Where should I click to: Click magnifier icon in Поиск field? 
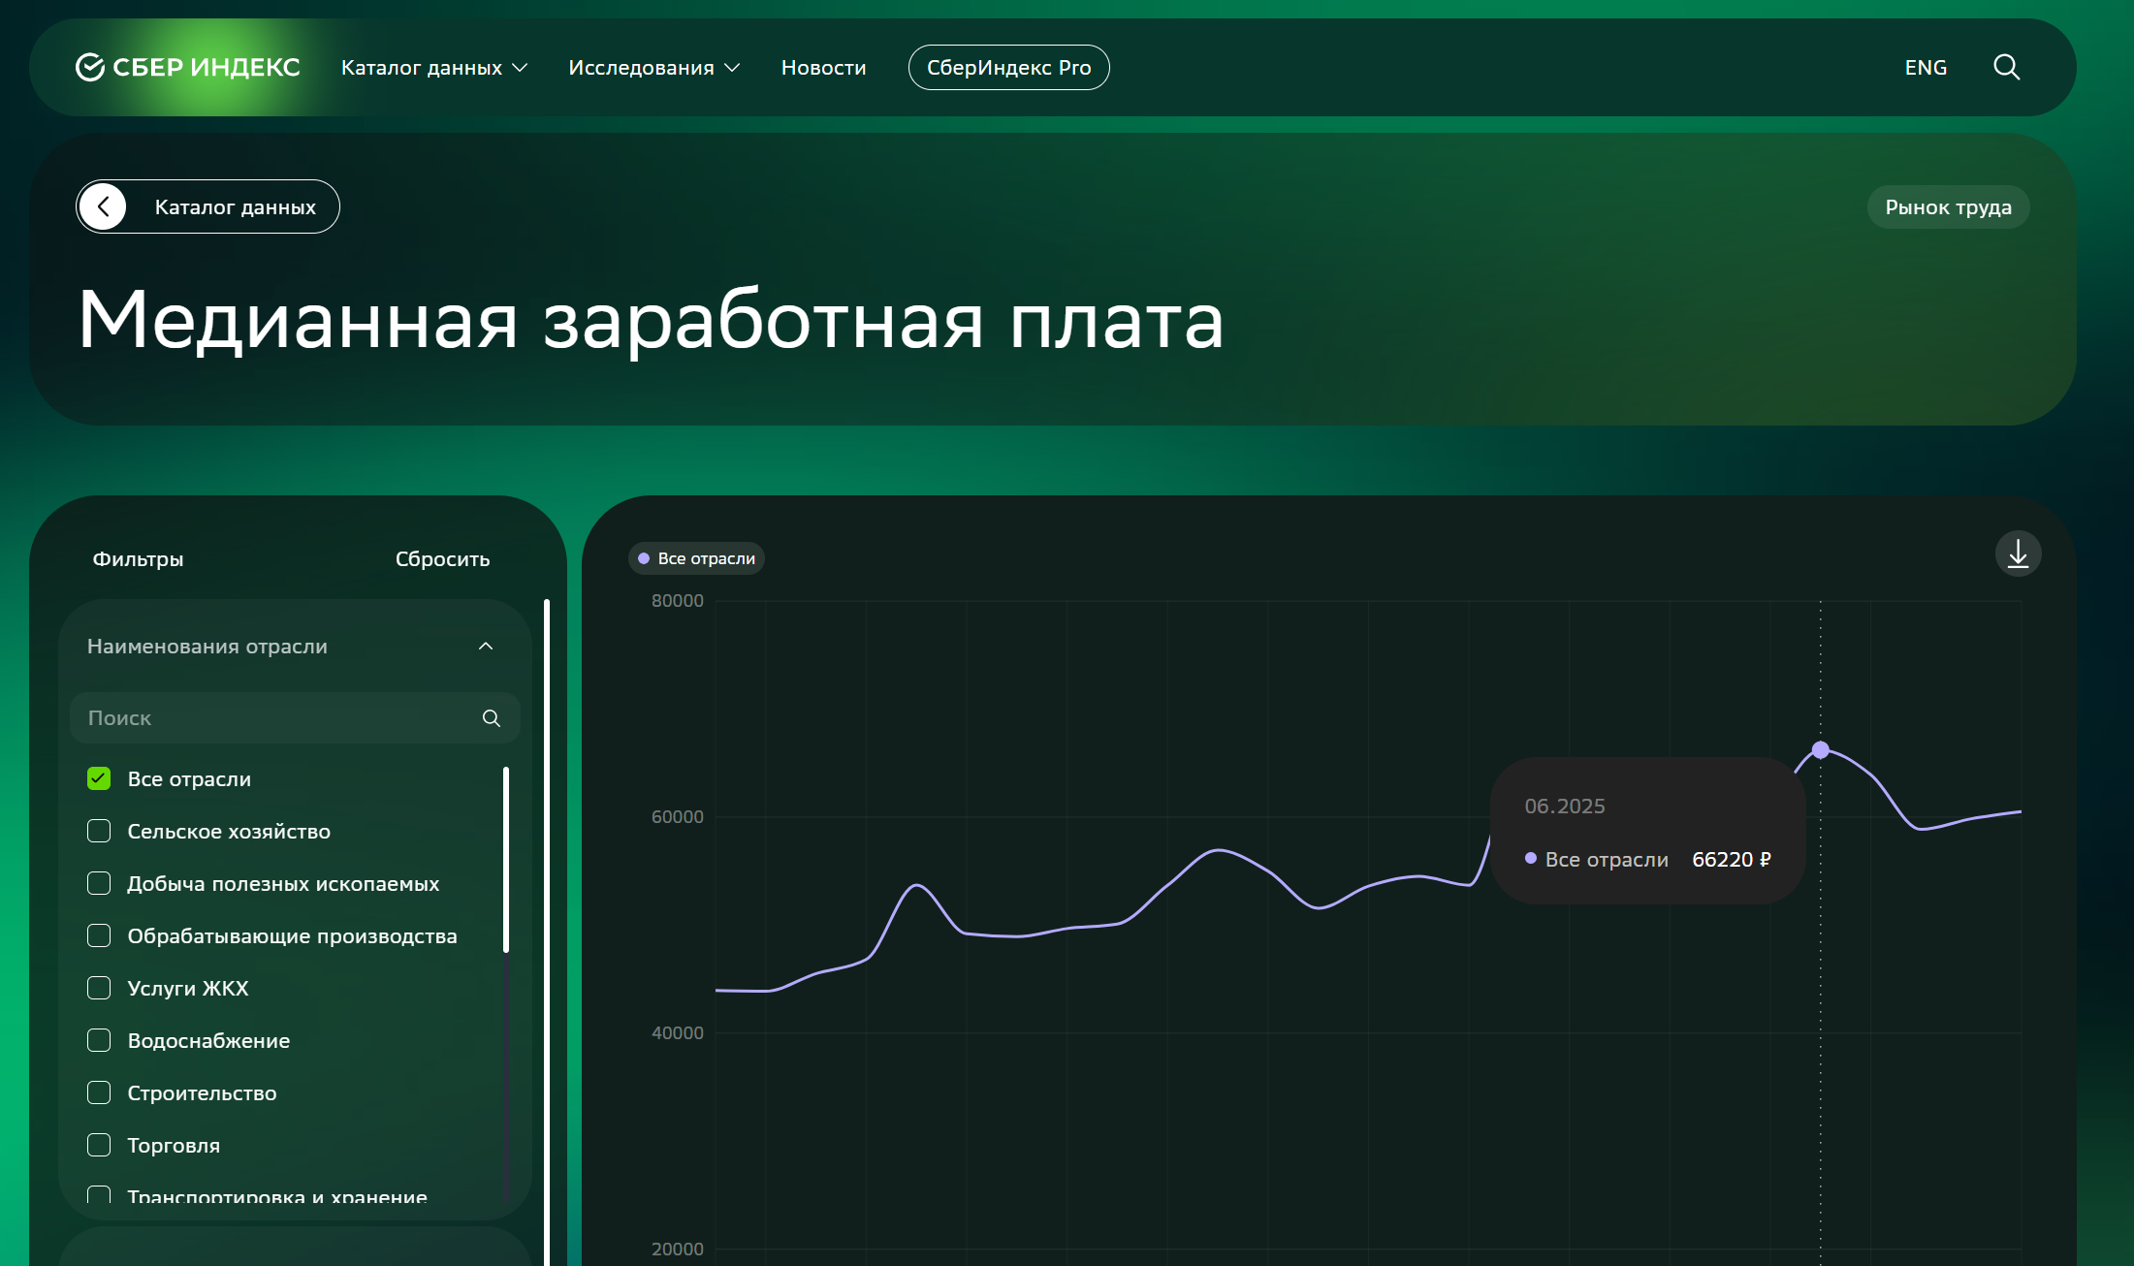492,718
